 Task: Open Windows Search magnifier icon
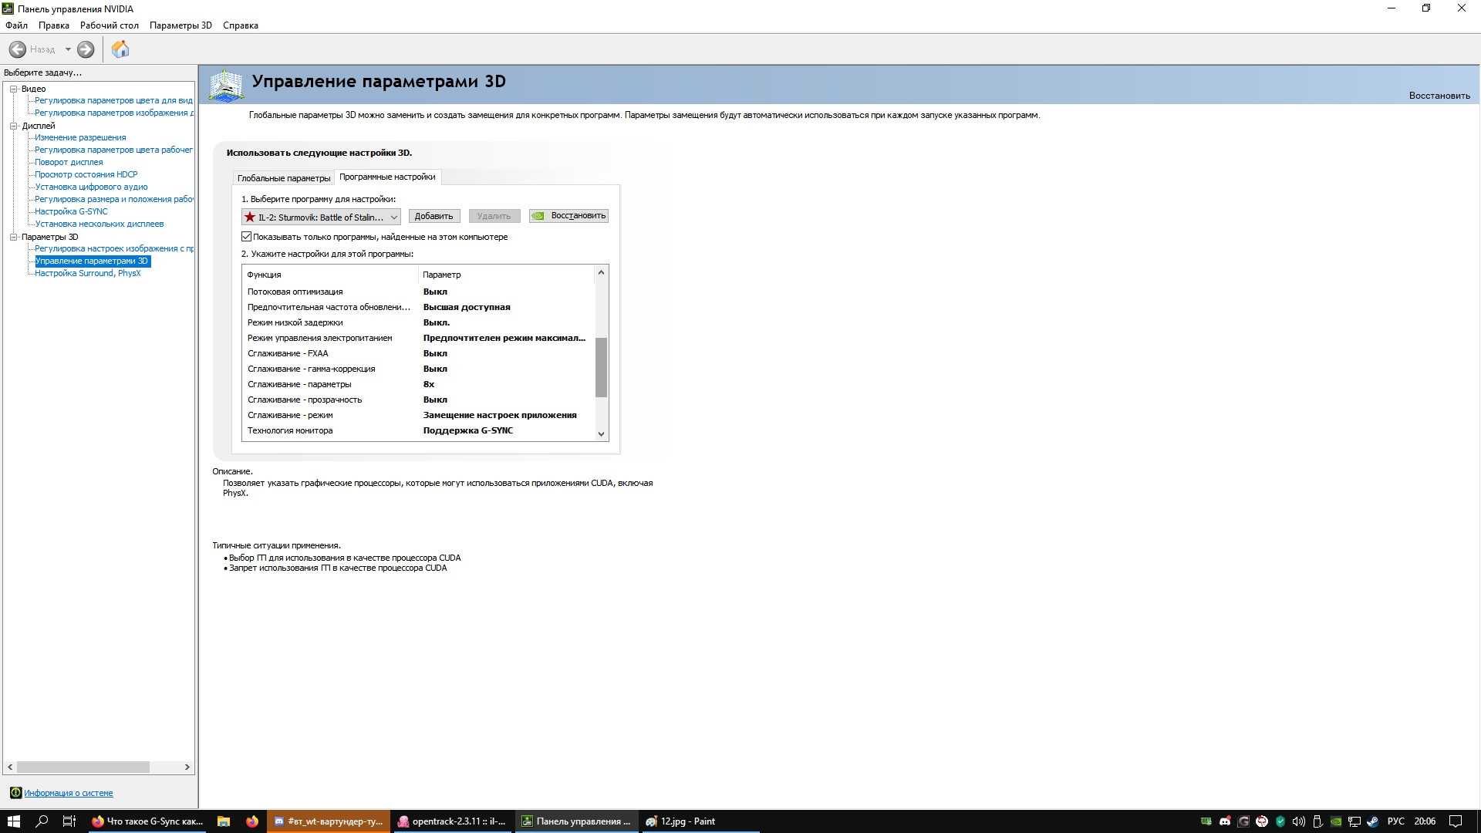[42, 821]
